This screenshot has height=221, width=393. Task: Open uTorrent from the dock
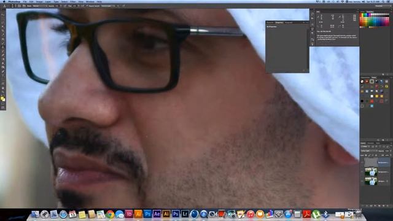316,214
